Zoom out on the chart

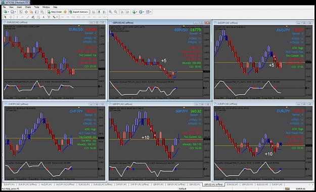click(x=116, y=12)
